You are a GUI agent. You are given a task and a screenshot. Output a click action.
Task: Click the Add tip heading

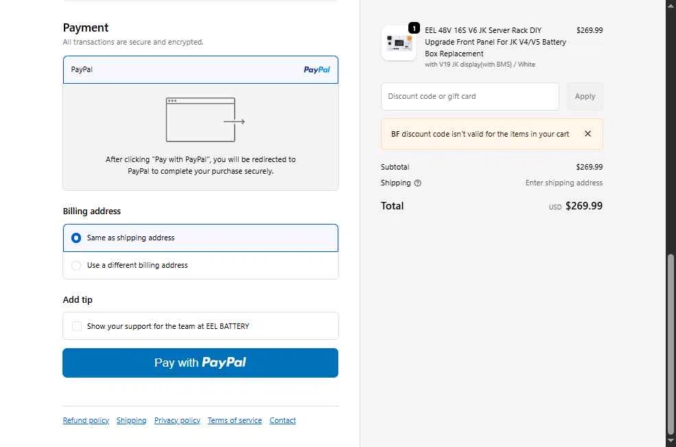(78, 299)
